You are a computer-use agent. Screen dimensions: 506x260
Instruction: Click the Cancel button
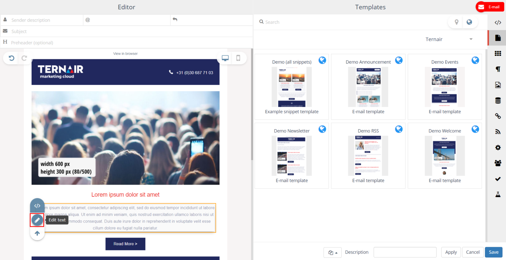click(473, 252)
